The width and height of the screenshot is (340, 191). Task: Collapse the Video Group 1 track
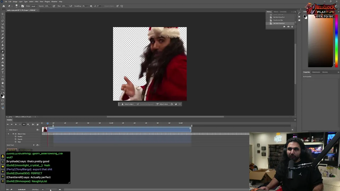(x=7, y=130)
